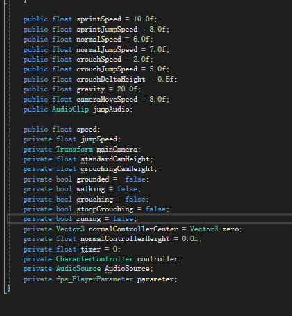
Task: Click the misspelled runing variable
Action: click(89, 219)
